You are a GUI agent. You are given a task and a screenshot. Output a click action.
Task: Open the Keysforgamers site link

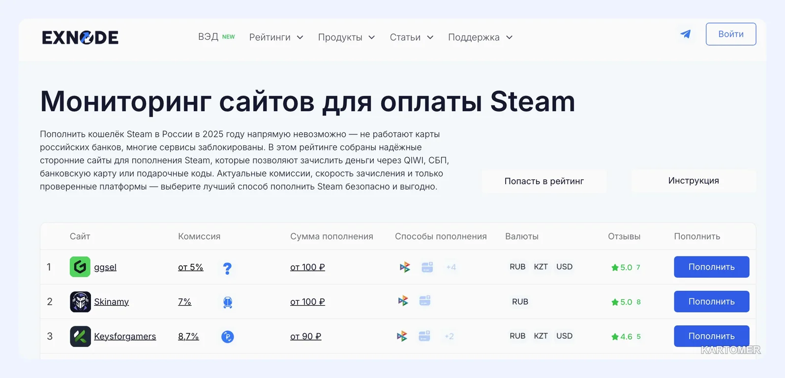pyautogui.click(x=125, y=336)
